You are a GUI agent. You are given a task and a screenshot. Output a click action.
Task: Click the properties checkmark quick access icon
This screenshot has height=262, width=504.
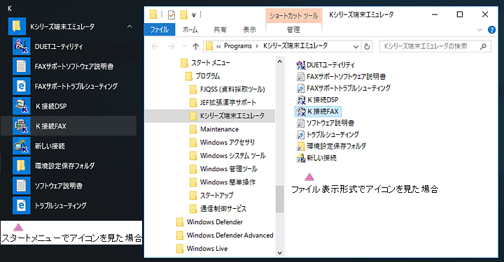tap(171, 15)
